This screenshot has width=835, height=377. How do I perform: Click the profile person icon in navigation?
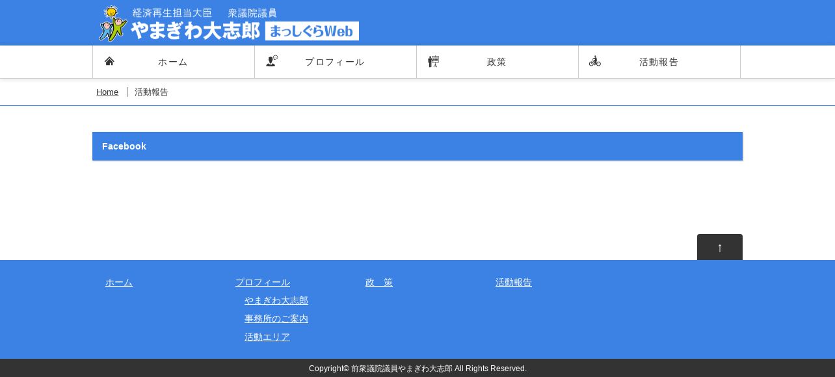tap(272, 61)
